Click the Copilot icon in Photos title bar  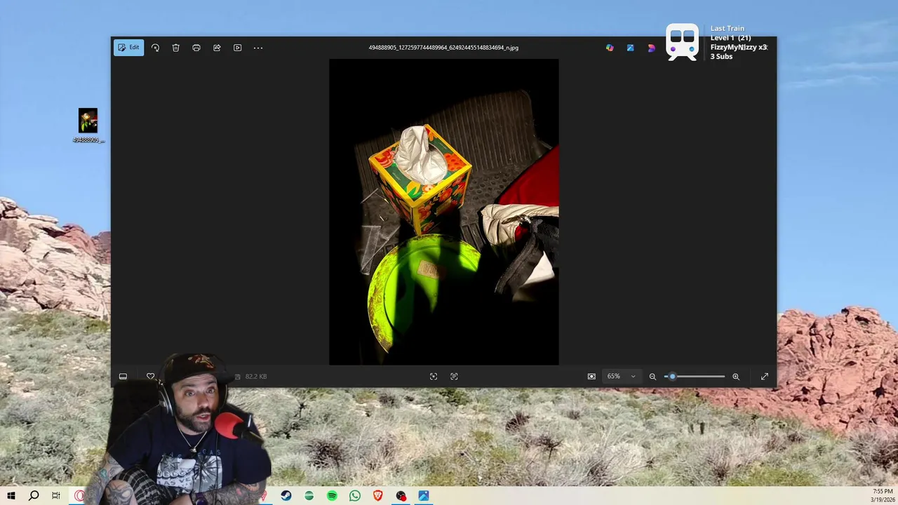(610, 48)
